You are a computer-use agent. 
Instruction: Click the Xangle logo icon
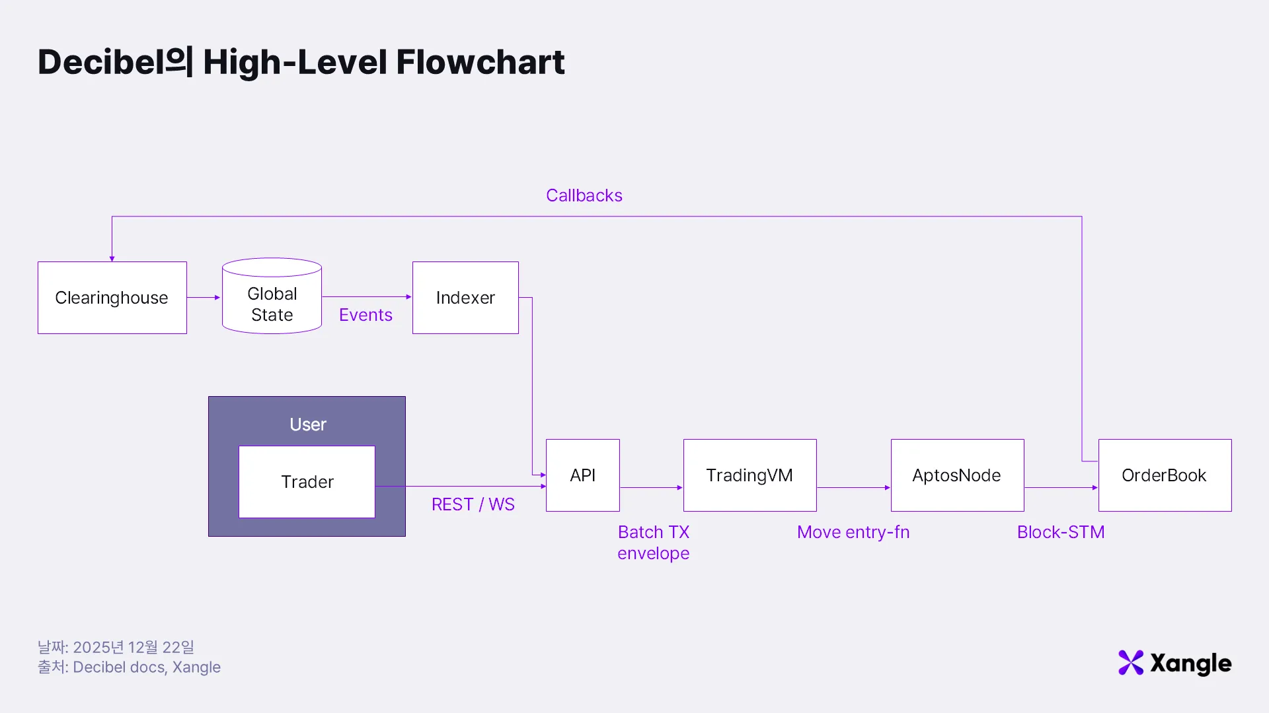[1130, 663]
